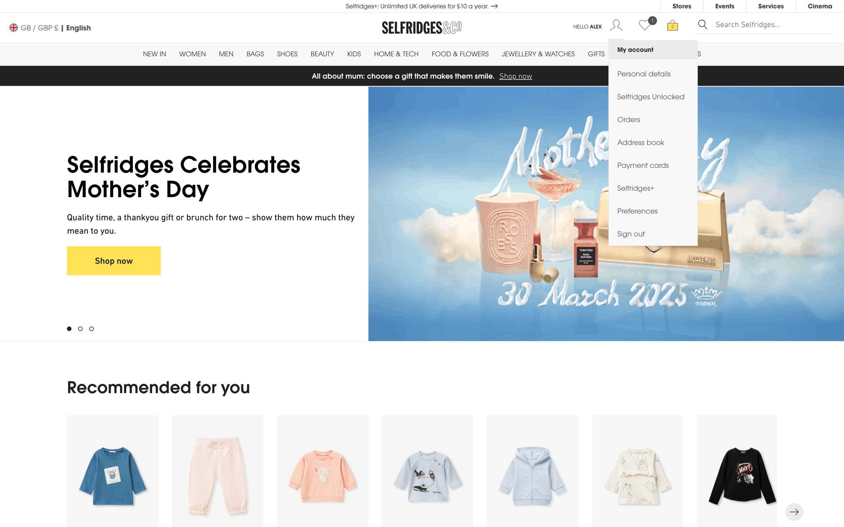Open the KIDS category

[x=354, y=54]
